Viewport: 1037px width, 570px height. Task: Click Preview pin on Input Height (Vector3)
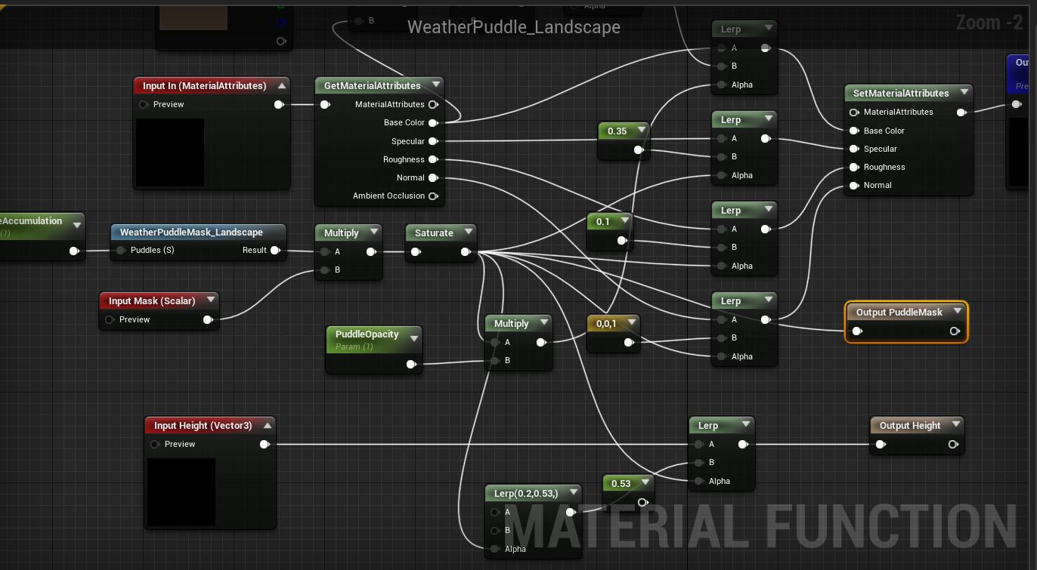coord(155,444)
